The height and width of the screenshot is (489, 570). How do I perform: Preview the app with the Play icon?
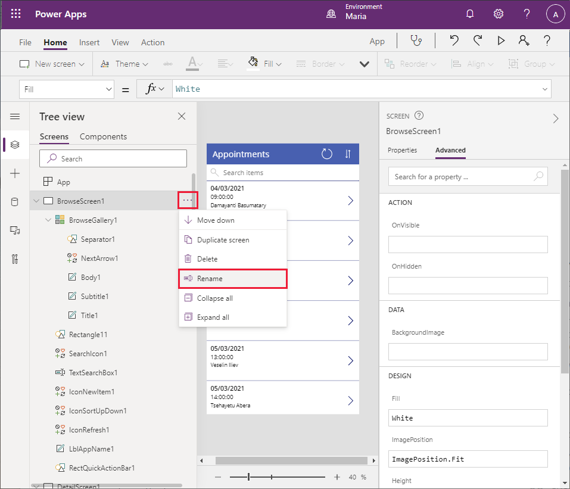(x=501, y=41)
